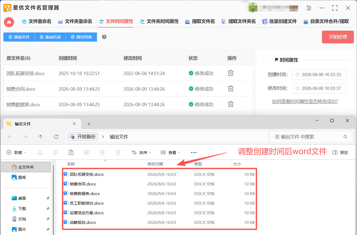Open the 提取文件夹名 tab

coord(239,21)
